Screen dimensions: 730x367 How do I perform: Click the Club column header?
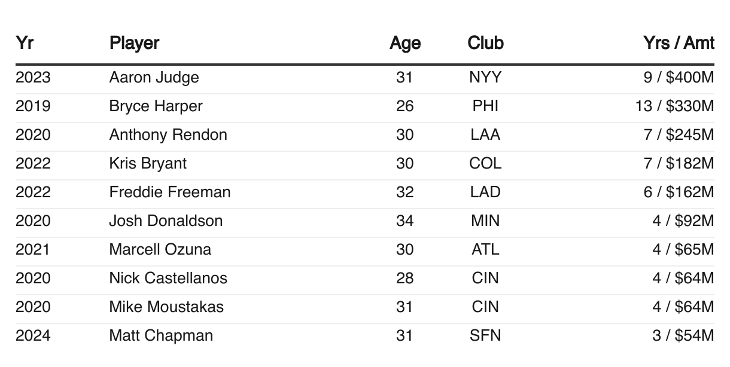click(486, 44)
